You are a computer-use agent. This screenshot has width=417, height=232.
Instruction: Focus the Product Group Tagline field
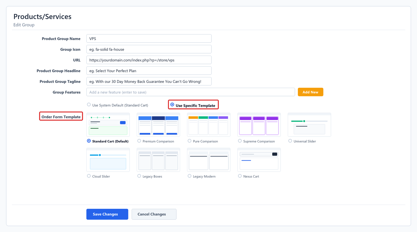point(149,81)
